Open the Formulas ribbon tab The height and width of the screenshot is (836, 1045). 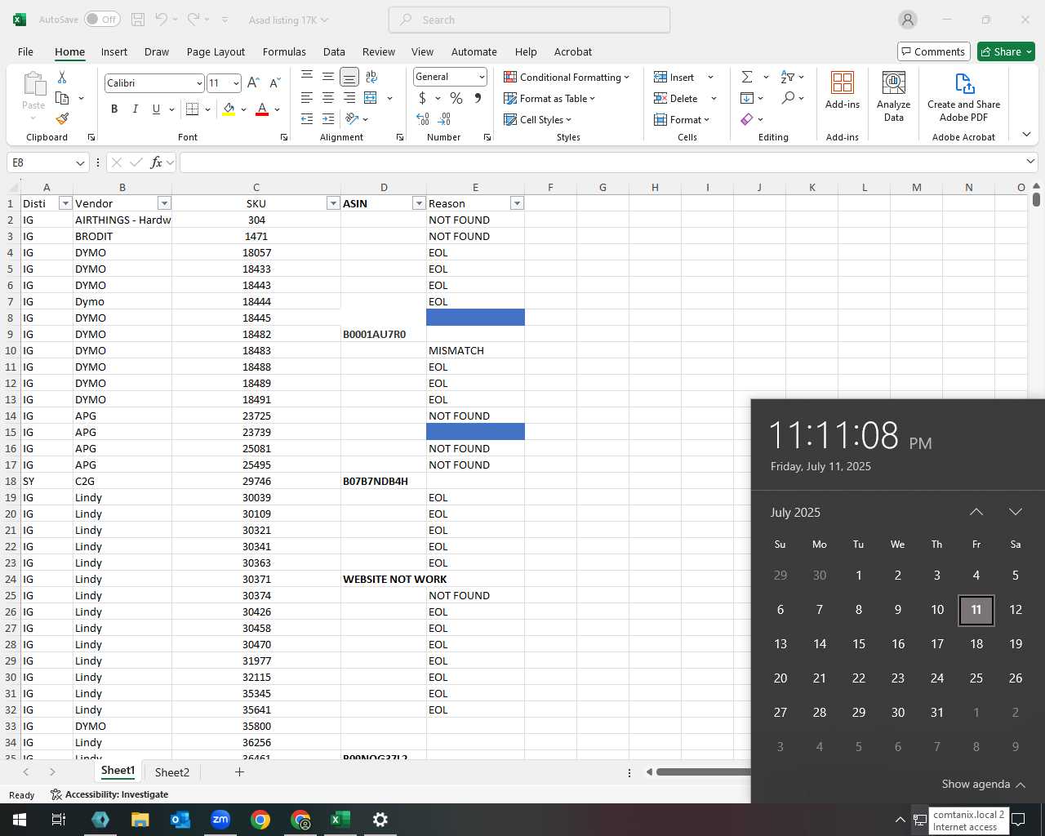[x=284, y=51]
